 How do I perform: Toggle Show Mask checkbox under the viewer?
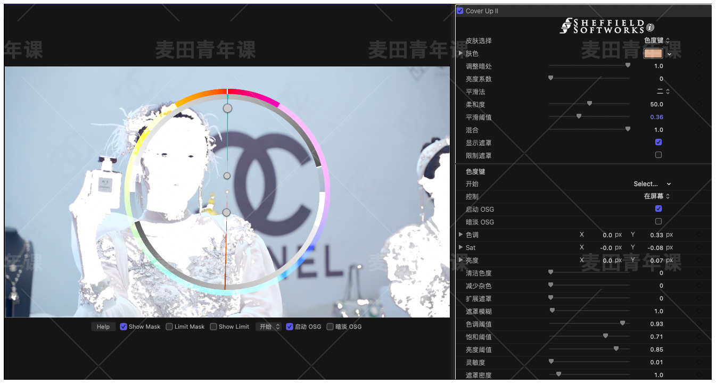point(124,327)
